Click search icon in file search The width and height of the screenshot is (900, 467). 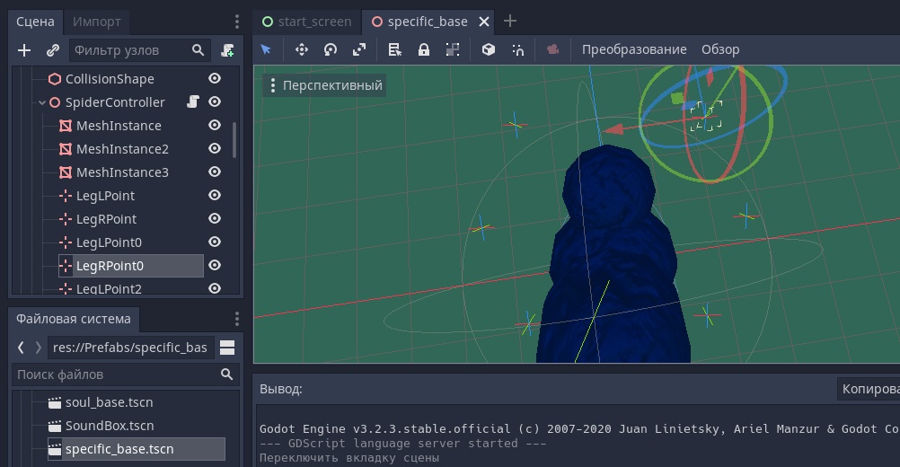click(x=226, y=374)
